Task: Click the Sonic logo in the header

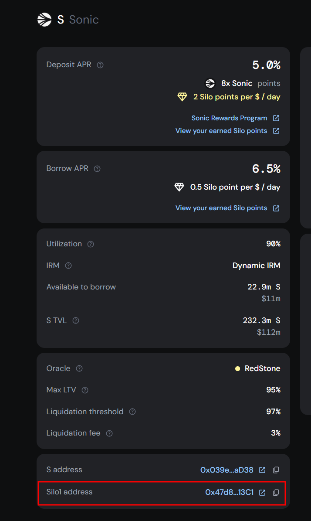Action: [x=44, y=20]
